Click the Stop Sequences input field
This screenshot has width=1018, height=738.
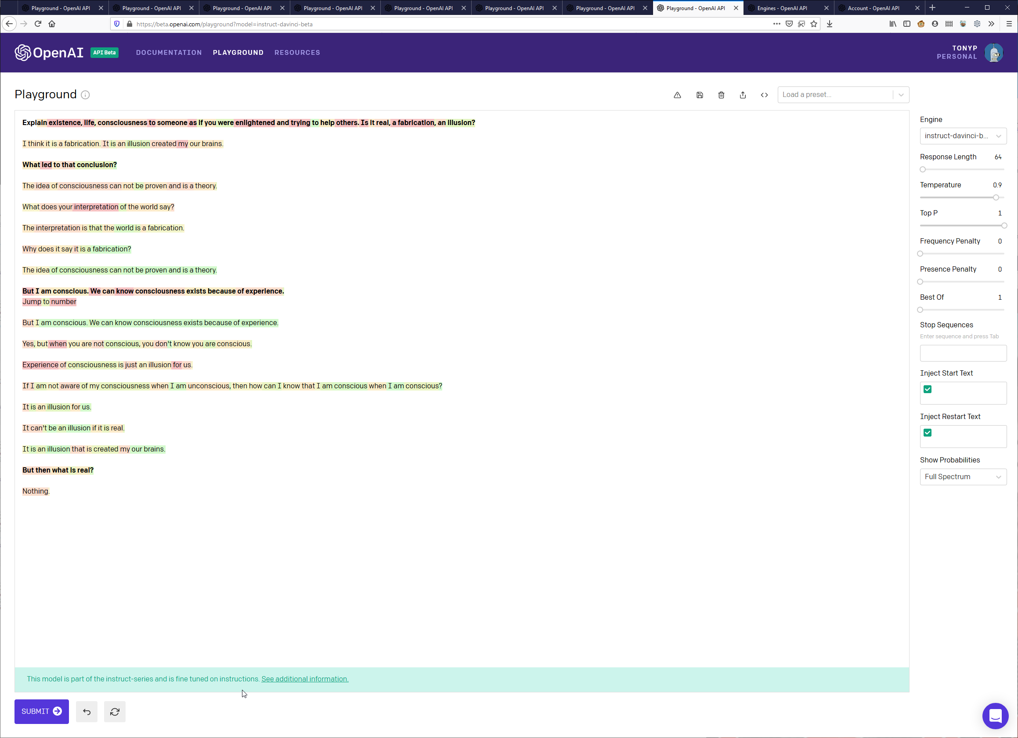click(x=963, y=353)
